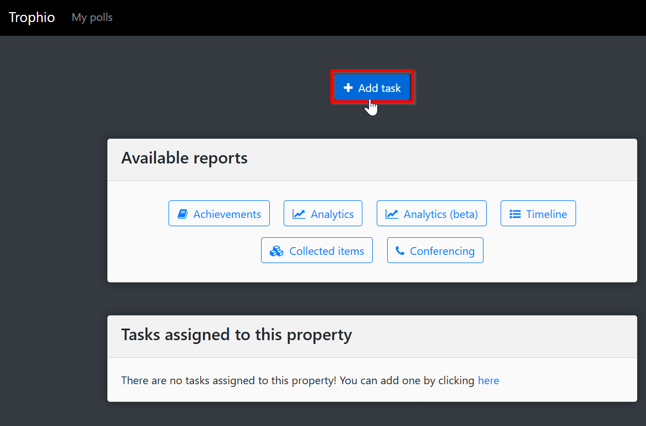This screenshot has width=646, height=426.
Task: Open the Conferencing report
Action: [x=435, y=250]
